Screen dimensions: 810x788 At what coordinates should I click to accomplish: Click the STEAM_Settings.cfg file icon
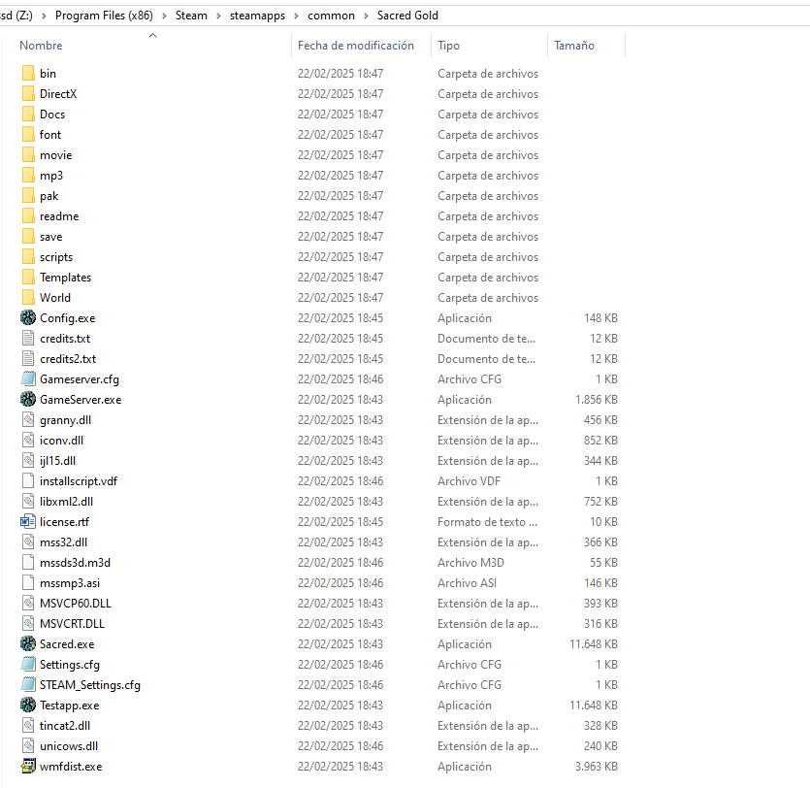click(28, 685)
